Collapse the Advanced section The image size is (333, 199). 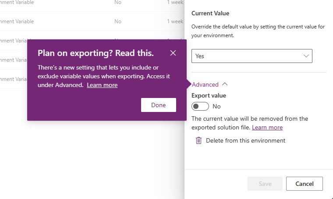(205, 84)
